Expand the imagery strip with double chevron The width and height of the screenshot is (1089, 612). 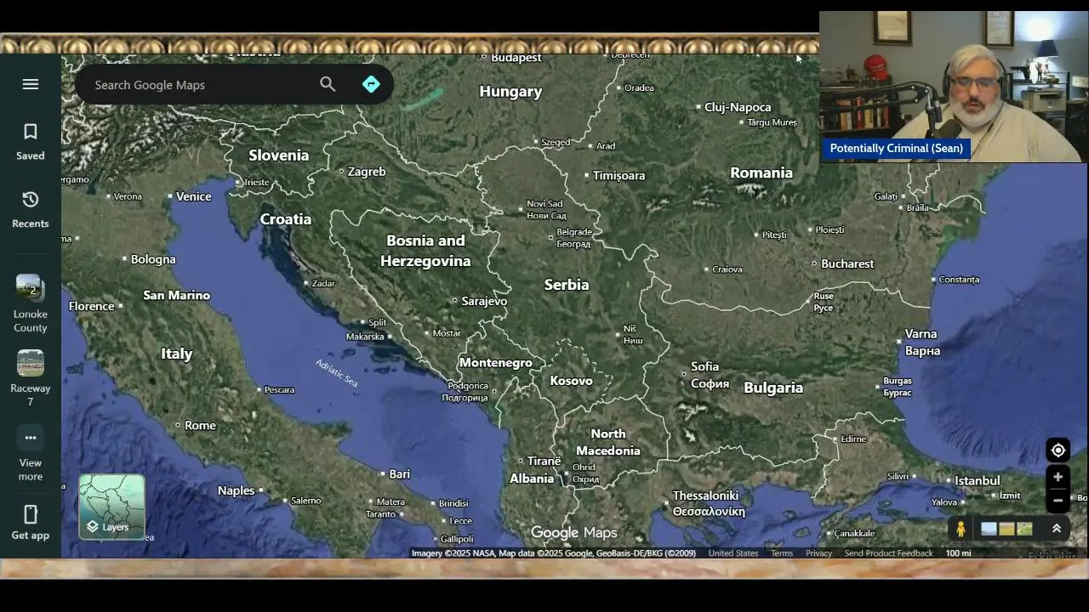pos(1057,529)
